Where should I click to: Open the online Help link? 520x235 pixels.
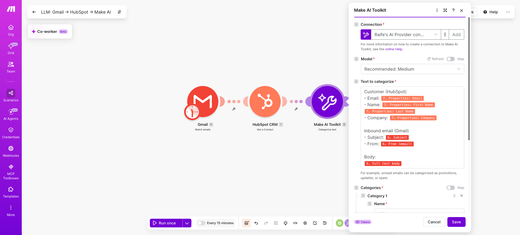pos(394,49)
